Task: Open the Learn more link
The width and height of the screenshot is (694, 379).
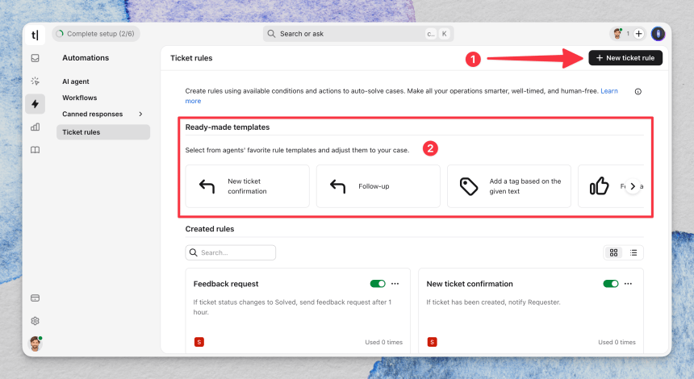Action: (x=609, y=90)
